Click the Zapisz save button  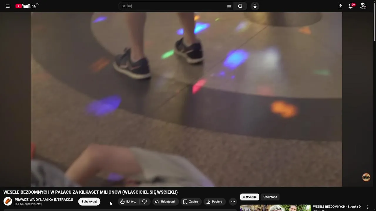click(x=191, y=202)
